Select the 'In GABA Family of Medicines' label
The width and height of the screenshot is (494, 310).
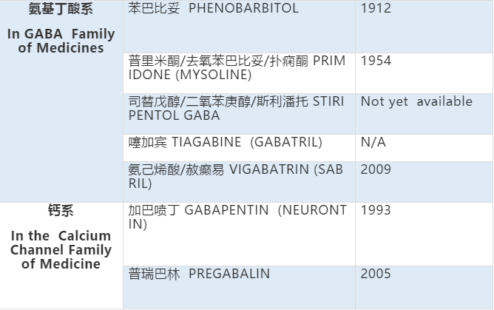(x=61, y=41)
